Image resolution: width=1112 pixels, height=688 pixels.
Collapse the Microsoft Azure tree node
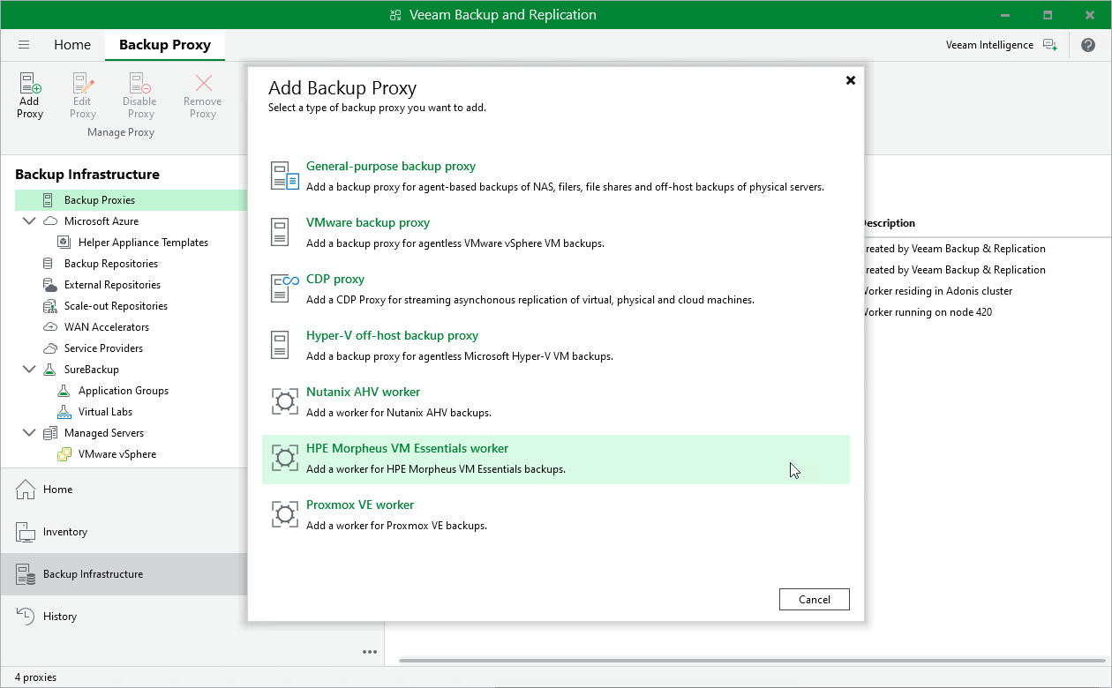click(29, 221)
